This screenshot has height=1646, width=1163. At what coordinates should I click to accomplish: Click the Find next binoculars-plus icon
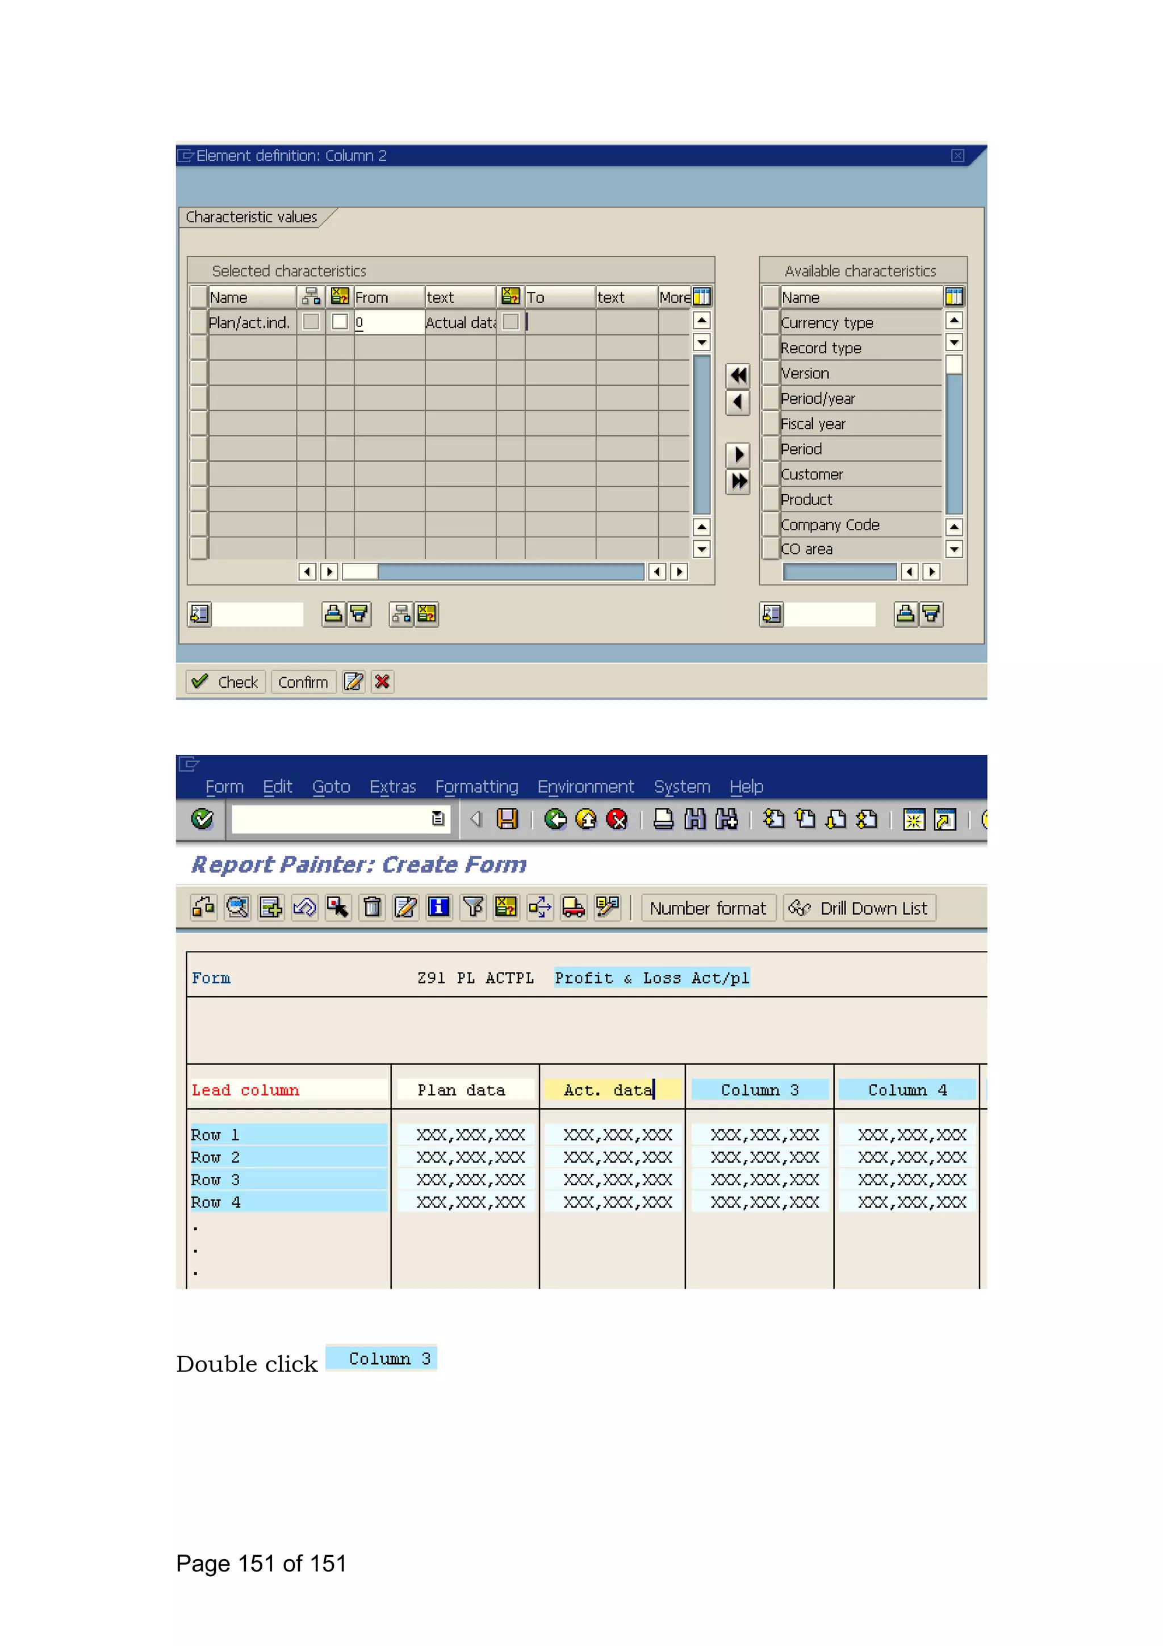[727, 818]
